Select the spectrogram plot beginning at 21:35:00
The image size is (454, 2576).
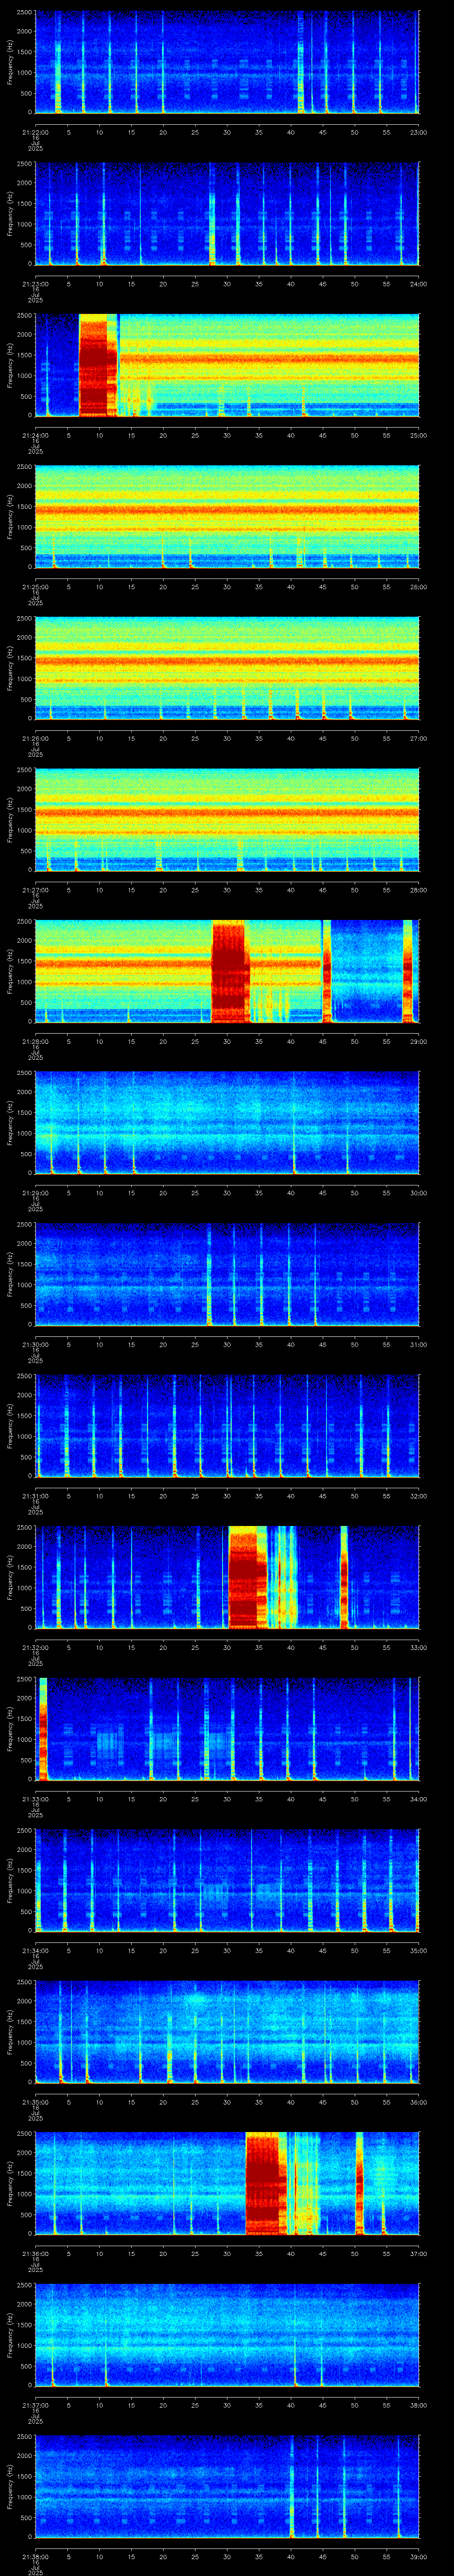[x=227, y=2032]
